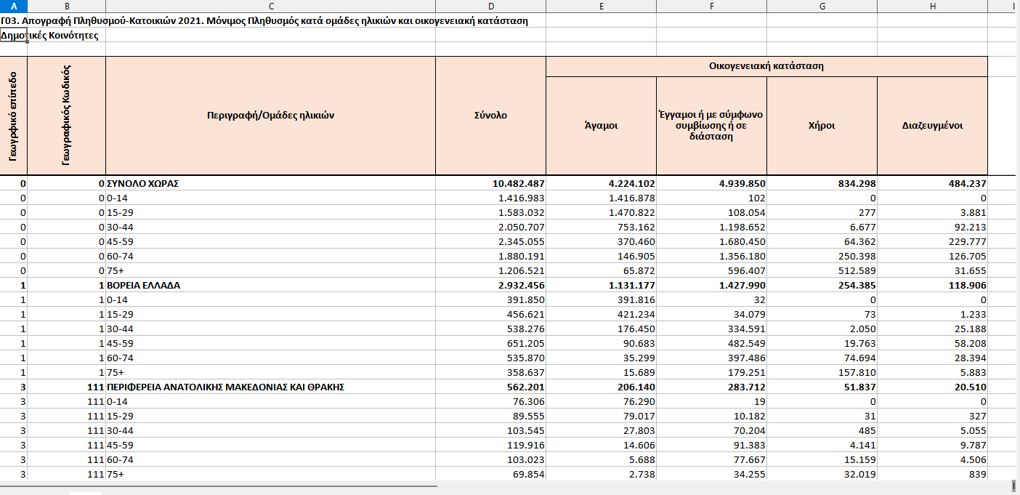1020x495 pixels.
Task: Click cell with divorced value 118.906
Action: point(932,286)
